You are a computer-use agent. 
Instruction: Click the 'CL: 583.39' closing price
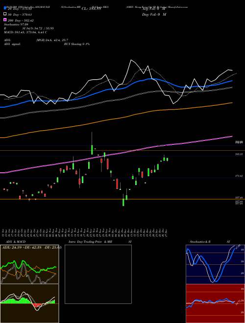click(91, 8)
